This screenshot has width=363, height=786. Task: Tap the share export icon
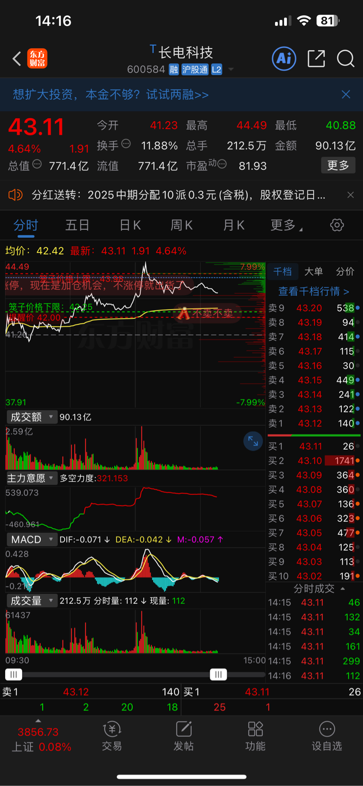(x=316, y=59)
